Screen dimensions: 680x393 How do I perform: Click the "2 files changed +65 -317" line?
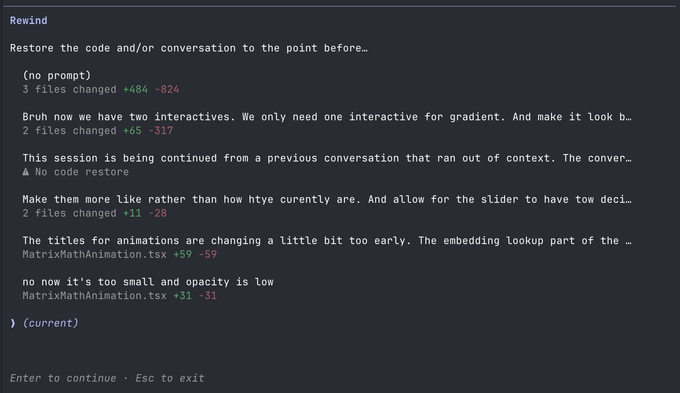click(98, 131)
